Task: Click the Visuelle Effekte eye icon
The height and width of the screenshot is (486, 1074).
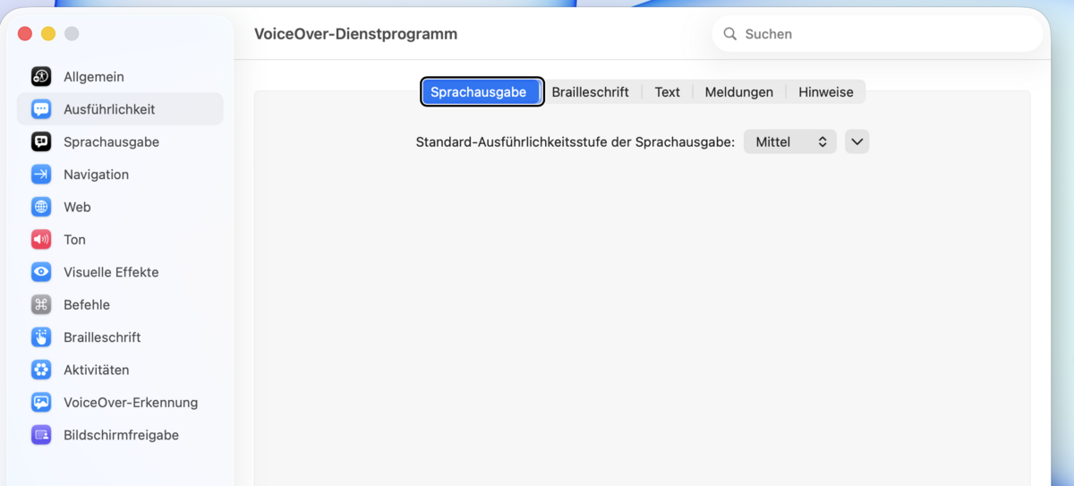Action: pyautogui.click(x=41, y=272)
